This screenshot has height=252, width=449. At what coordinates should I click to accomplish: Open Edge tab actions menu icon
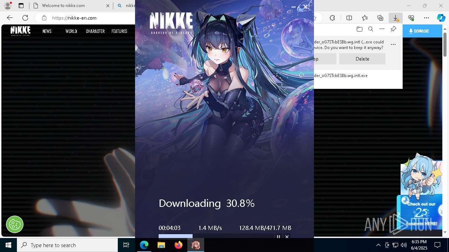point(21,6)
